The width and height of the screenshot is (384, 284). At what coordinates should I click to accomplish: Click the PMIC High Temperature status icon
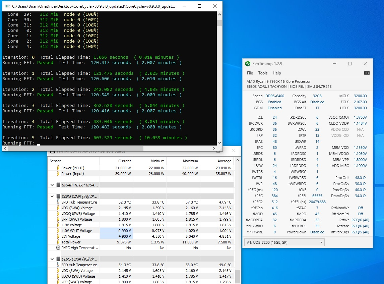pyautogui.click(x=58, y=248)
